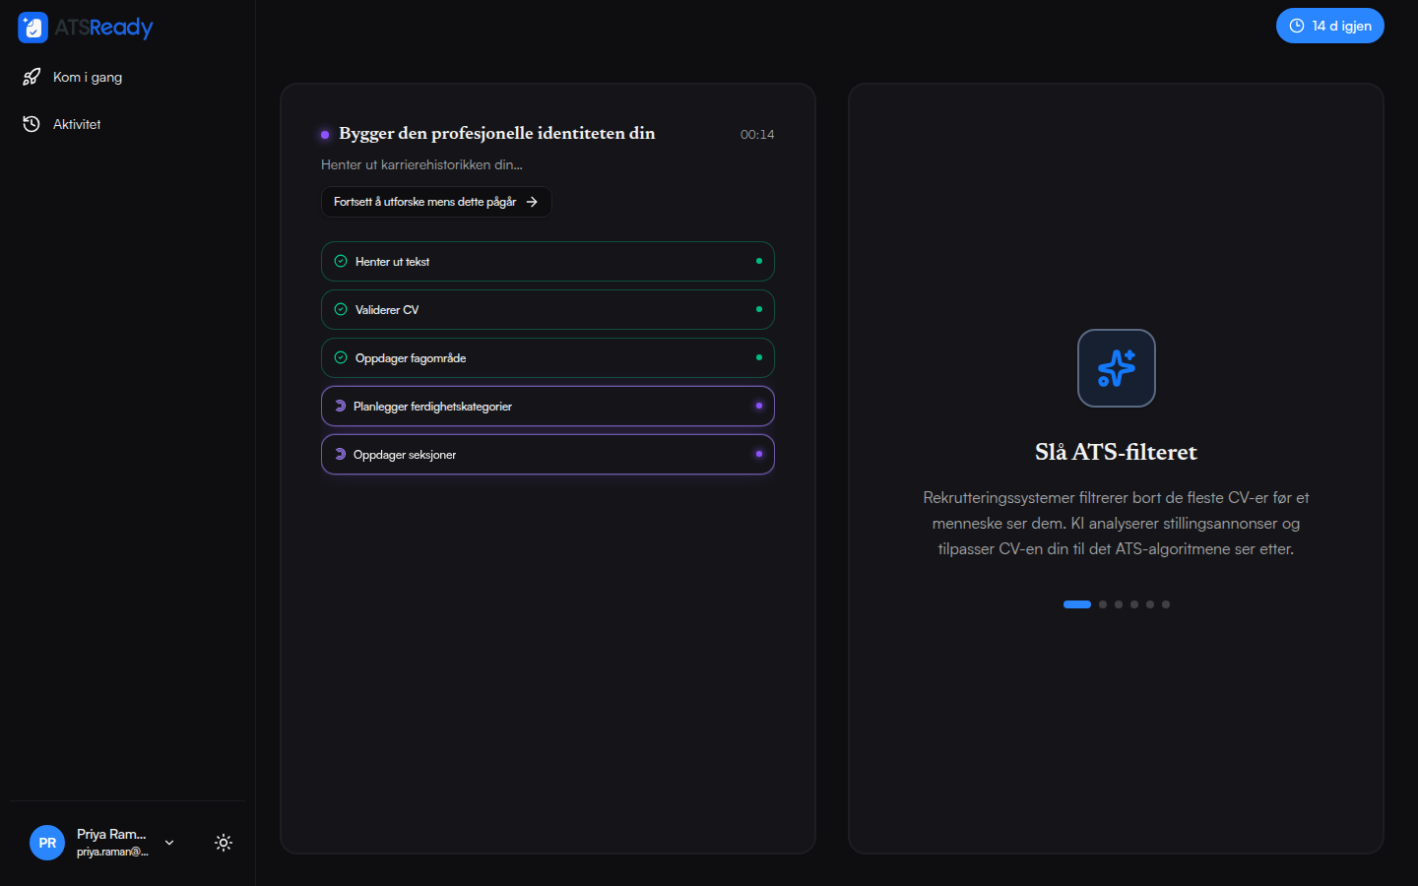1418x886 pixels.
Task: Toggle the sun theme icon
Action: [224, 843]
